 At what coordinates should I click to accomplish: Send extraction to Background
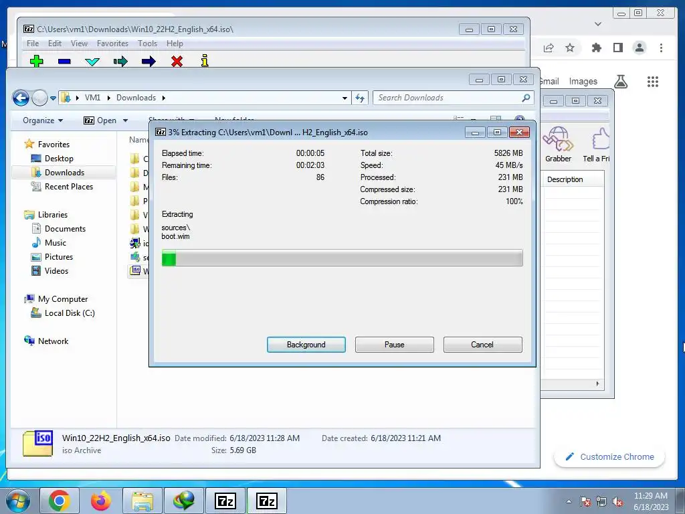306,345
